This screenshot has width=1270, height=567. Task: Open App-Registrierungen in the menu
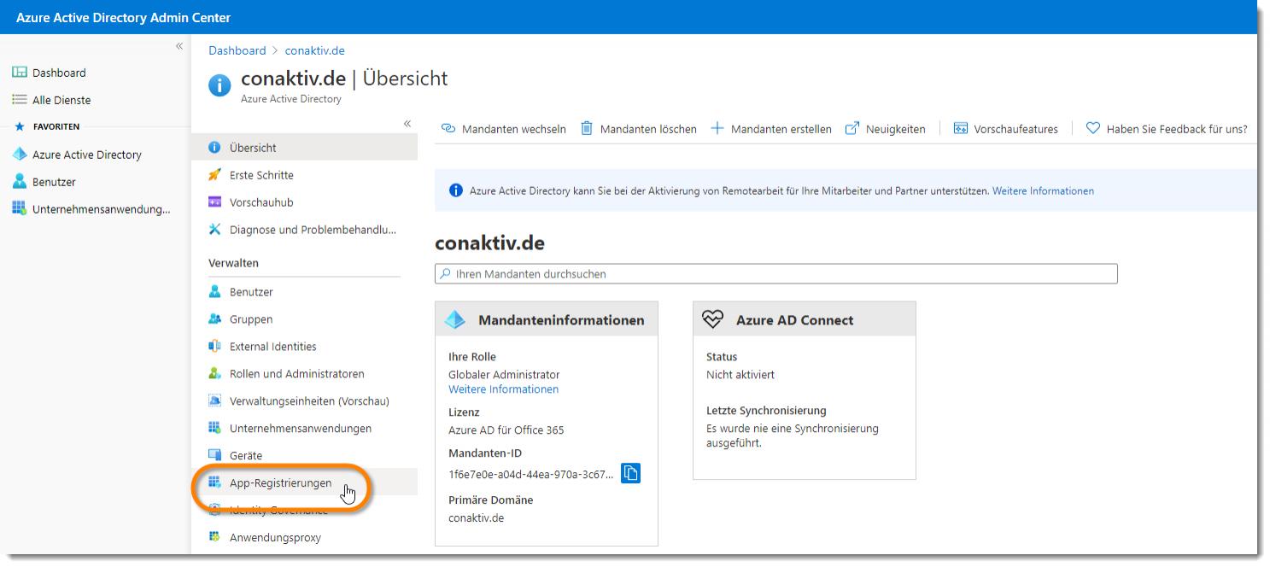(x=280, y=483)
